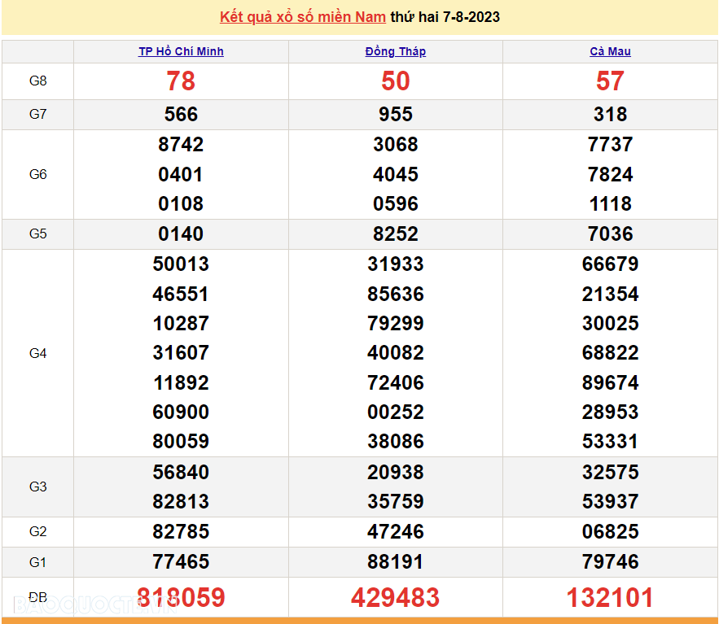Click the special prize number 818059
Screen dimensions: 719x624
tap(181, 598)
